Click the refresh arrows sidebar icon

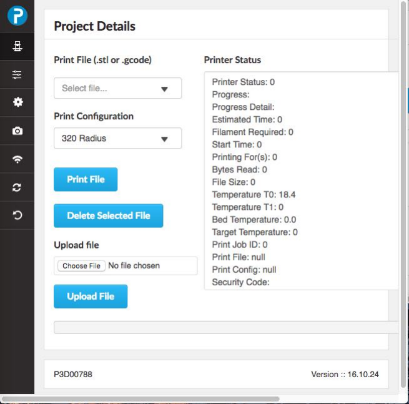[x=17, y=187]
